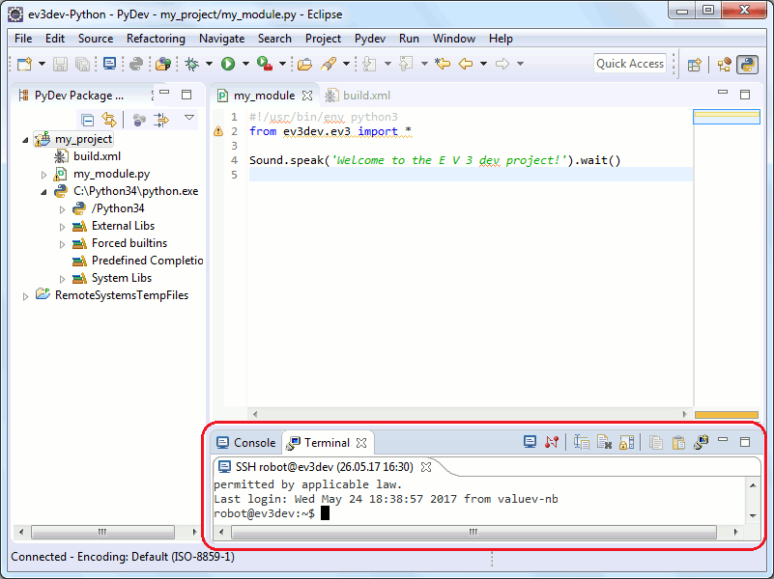Click the Package Explorer horizontal scrollbar thumb
Image resolution: width=774 pixels, height=579 pixels.
click(102, 532)
